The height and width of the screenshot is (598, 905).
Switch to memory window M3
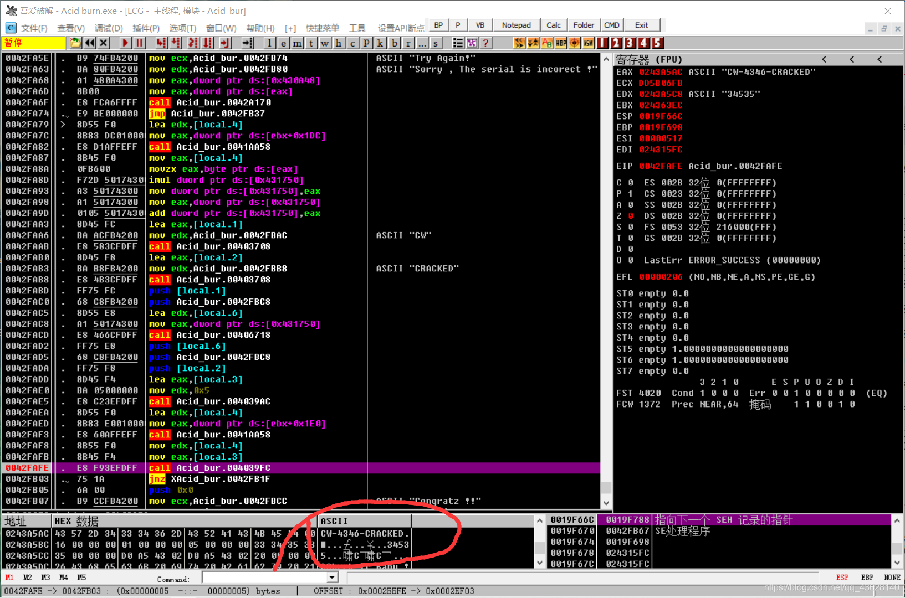pos(45,578)
